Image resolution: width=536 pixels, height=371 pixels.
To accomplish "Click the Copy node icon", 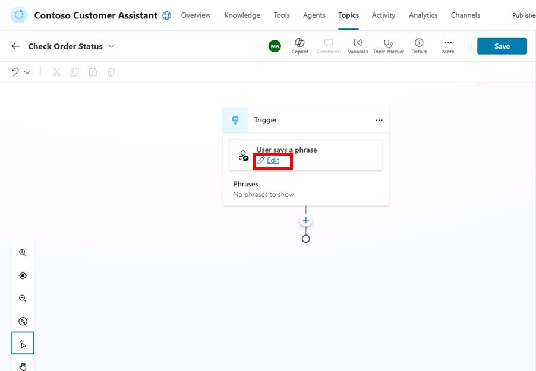I will [74, 72].
